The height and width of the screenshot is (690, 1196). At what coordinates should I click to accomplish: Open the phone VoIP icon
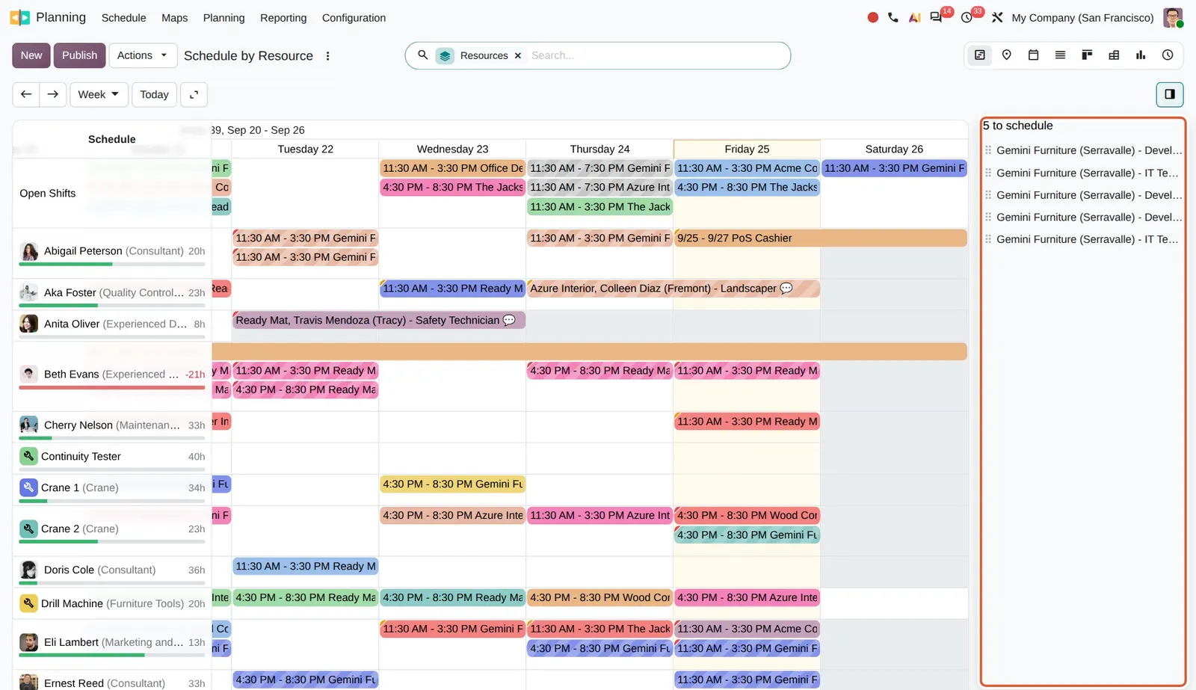coord(893,17)
